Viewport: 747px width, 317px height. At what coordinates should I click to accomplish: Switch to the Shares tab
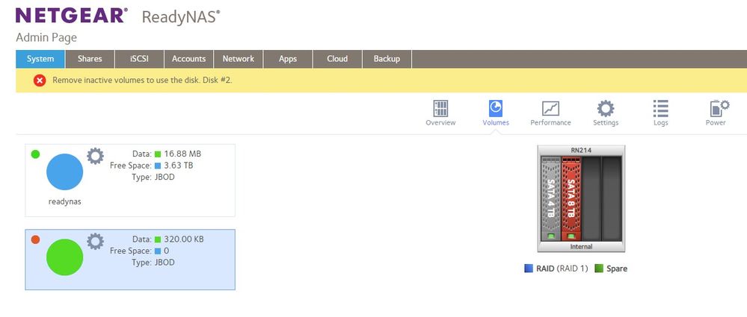[x=90, y=59]
